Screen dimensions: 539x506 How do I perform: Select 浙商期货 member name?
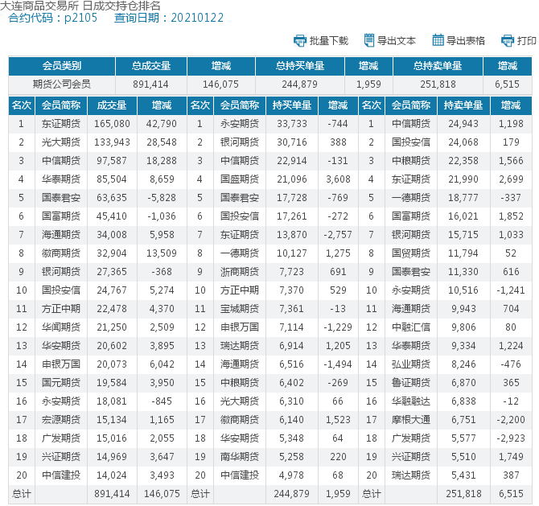(x=240, y=272)
